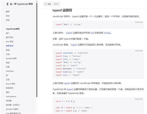
Task: Click the type T0 = typeof a line
Action: [x=74, y=108]
